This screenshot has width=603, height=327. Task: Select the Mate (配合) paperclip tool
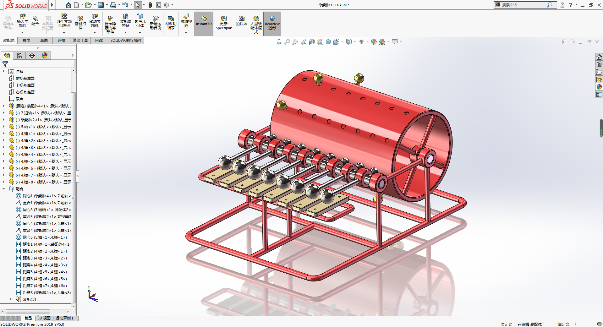tap(35, 21)
